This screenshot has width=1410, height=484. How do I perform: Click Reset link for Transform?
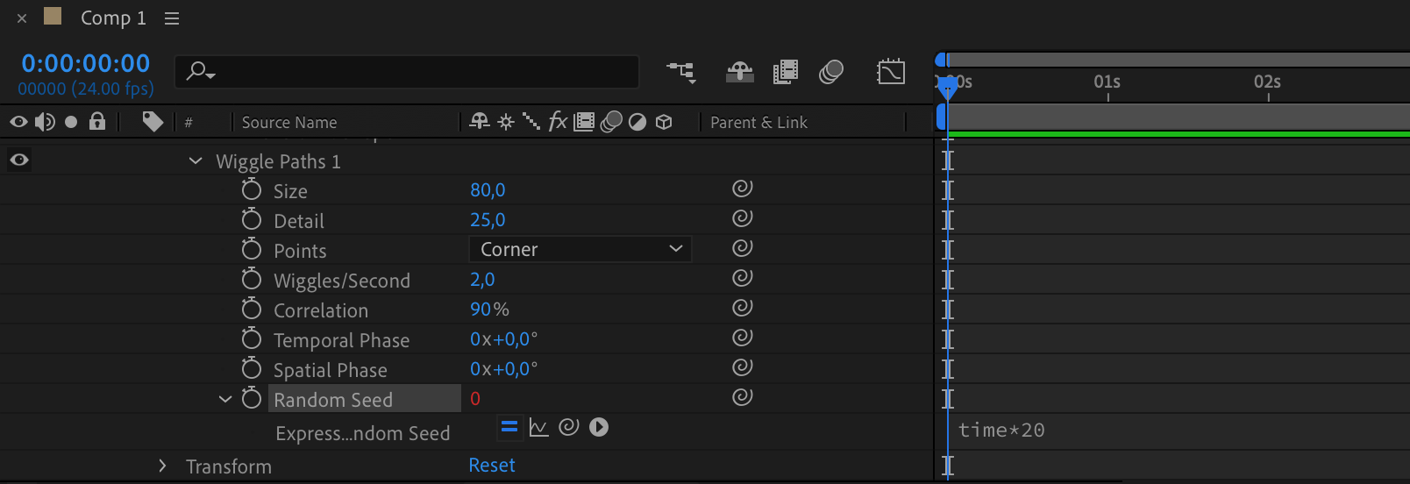(x=492, y=466)
